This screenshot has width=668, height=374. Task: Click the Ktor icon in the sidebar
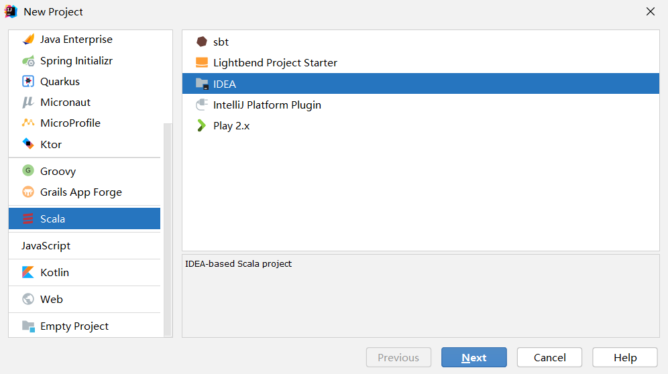point(28,144)
